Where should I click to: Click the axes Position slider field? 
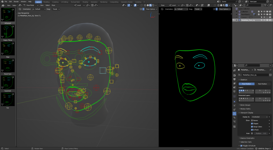pyautogui.click(x=261, y=133)
